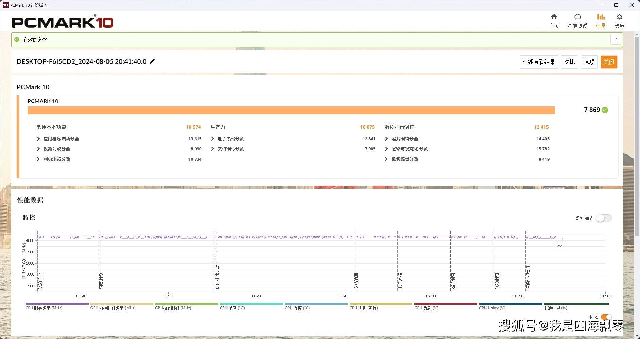
Task: Click the 对比 compare button
Action: 569,62
